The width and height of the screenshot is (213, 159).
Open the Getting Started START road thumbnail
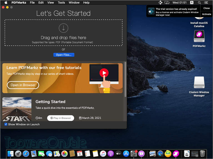(17, 109)
